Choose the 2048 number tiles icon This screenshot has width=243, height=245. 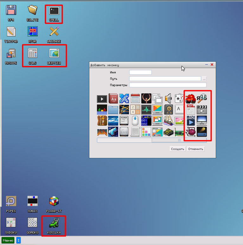[135, 110]
